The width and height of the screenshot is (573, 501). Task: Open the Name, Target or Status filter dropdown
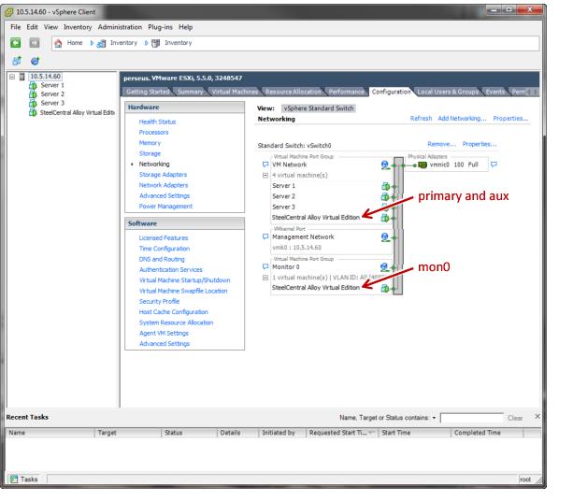[434, 418]
